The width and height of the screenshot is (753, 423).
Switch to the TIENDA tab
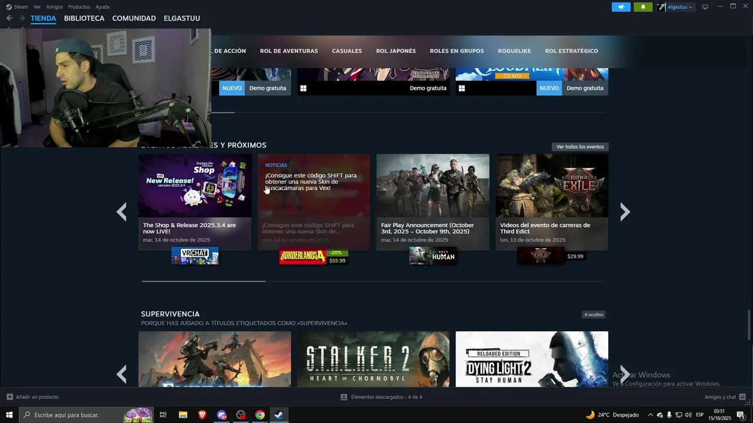pos(44,18)
